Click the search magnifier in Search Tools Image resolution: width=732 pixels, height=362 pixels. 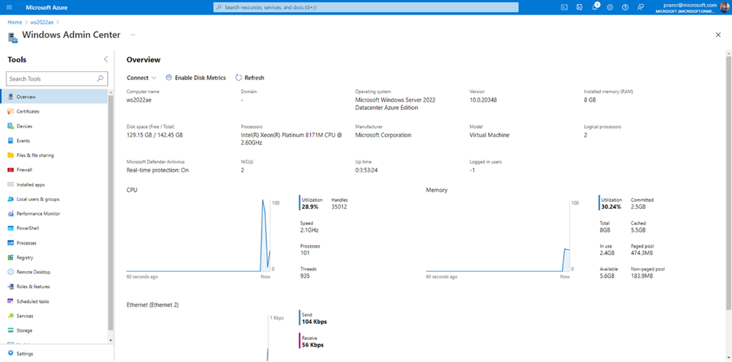click(x=100, y=79)
